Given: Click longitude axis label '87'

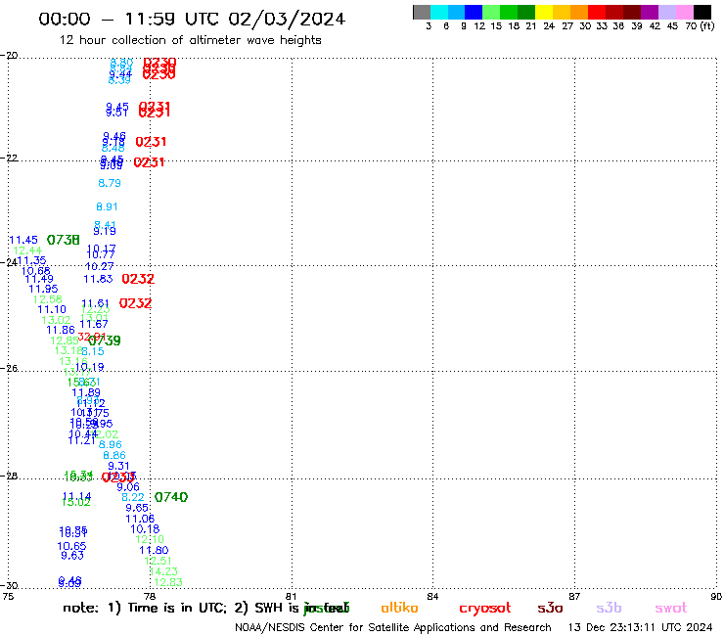Looking at the screenshot, I should point(574,597).
